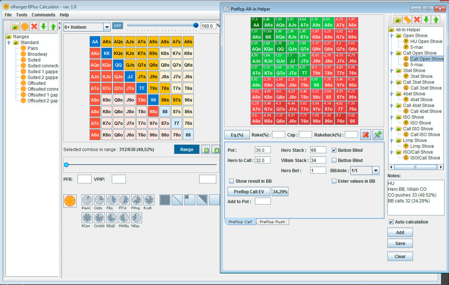Switch to the Preflop Push tab
The width and height of the screenshot is (449, 285).
[272, 221]
